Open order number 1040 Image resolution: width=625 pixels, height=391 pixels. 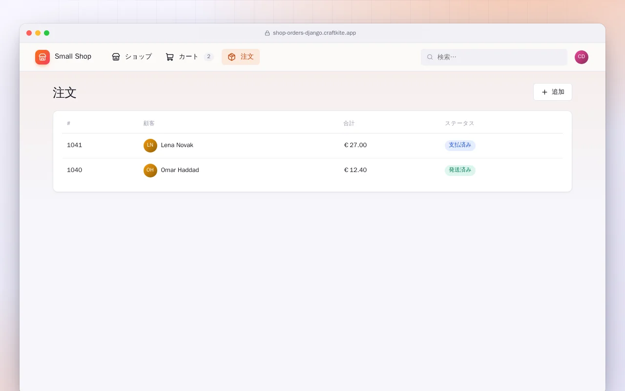(x=75, y=170)
